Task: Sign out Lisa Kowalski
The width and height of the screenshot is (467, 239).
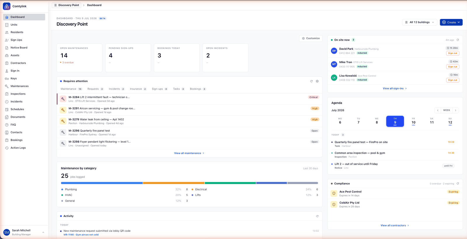Action: click(x=453, y=80)
